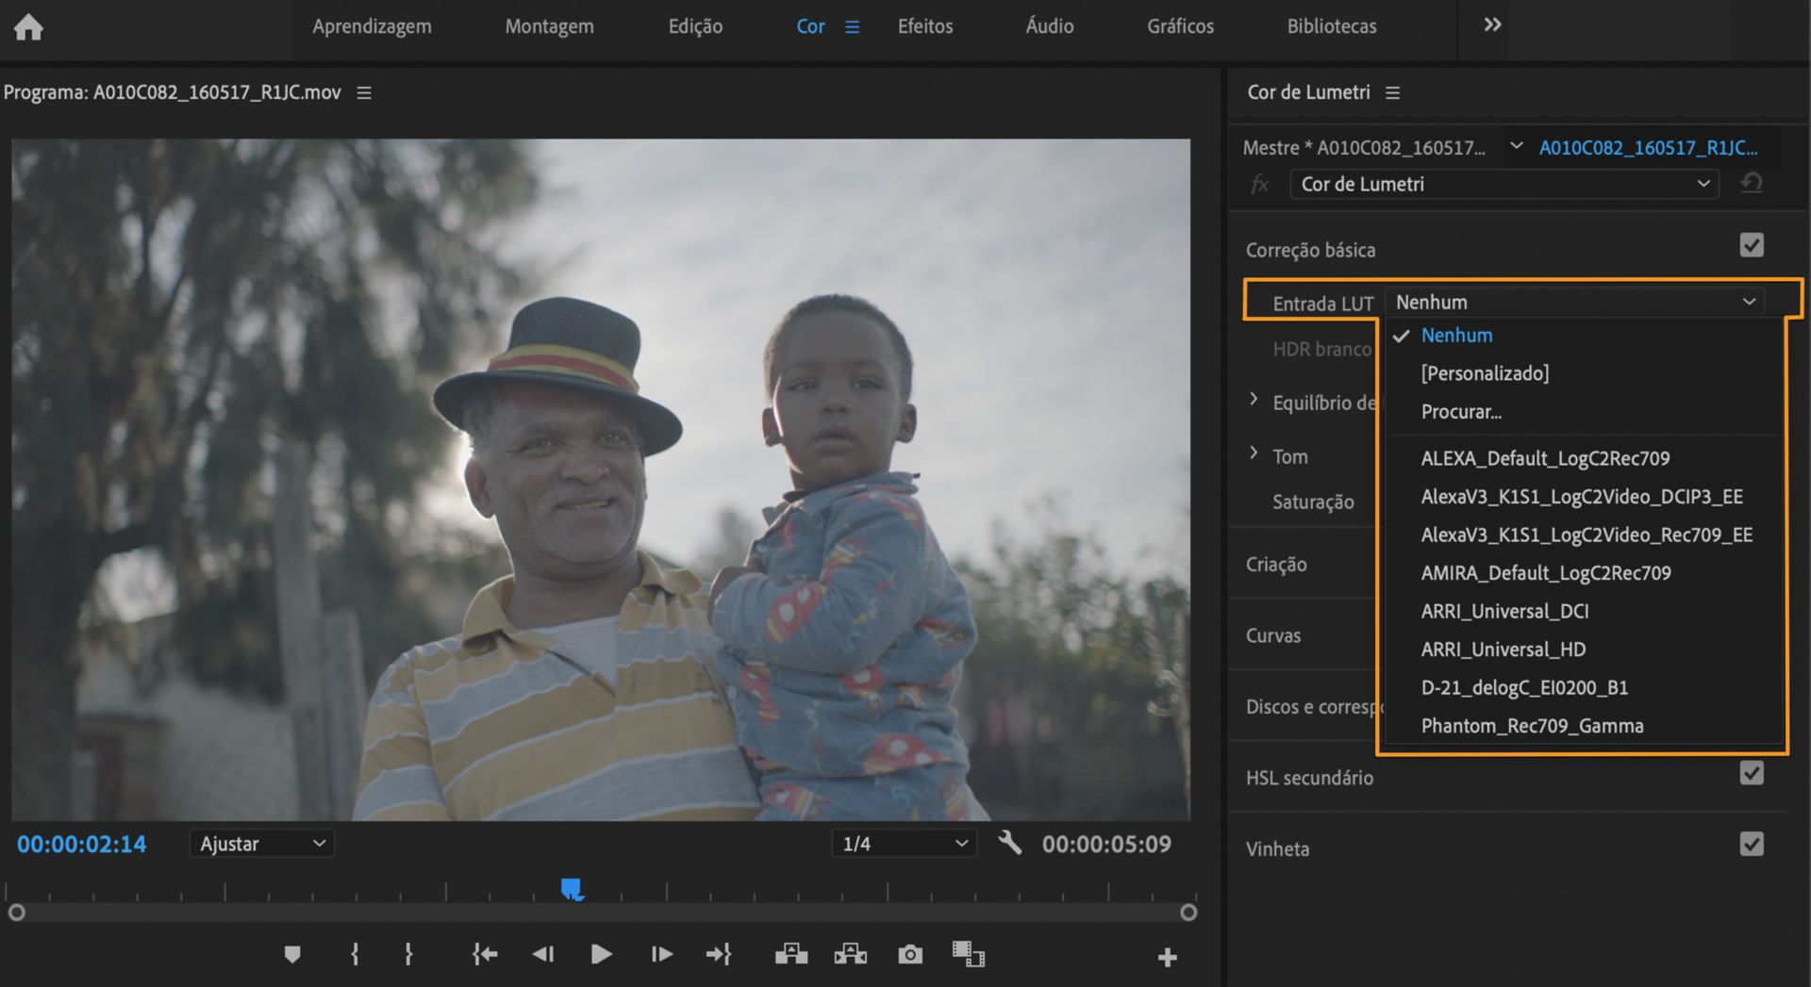
Task: Open the wrench settings icon
Action: [x=1009, y=843]
